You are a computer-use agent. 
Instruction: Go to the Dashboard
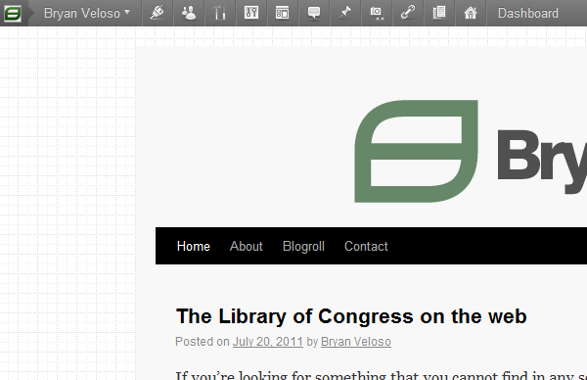coord(528,13)
